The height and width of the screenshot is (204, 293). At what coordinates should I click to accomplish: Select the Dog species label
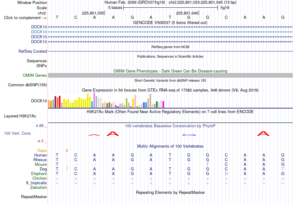coord(43,169)
